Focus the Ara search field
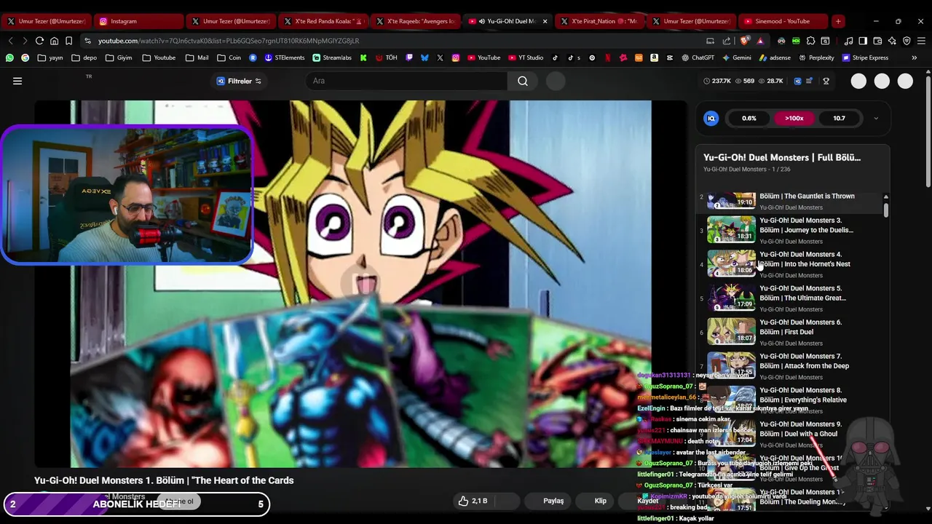 click(406, 81)
